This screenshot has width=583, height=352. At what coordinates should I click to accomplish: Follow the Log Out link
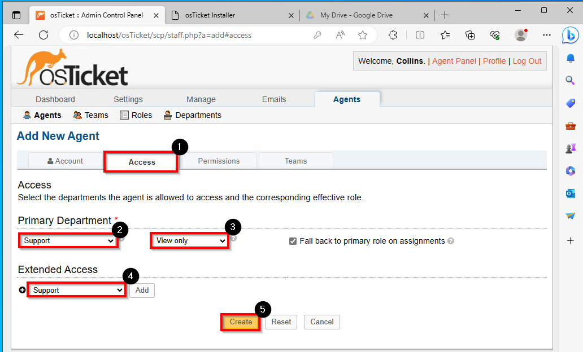point(527,61)
